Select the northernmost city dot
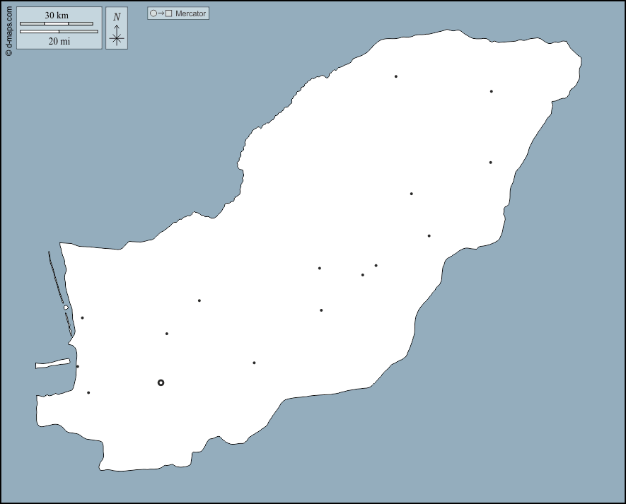This screenshot has height=504, width=626. pos(396,76)
